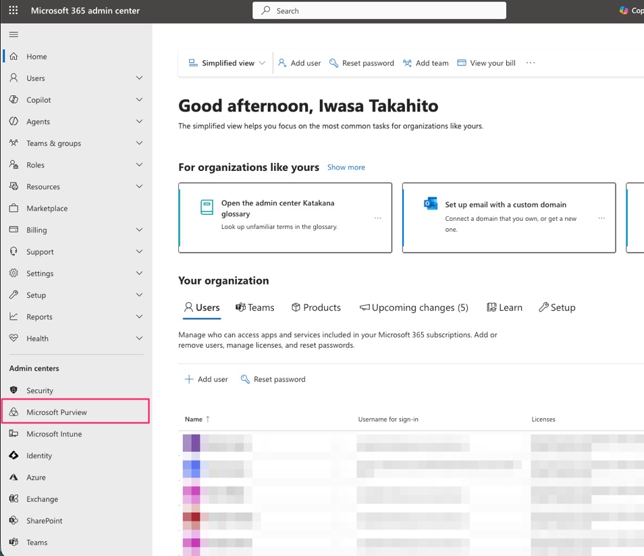Click the Support headset icon

point(14,251)
